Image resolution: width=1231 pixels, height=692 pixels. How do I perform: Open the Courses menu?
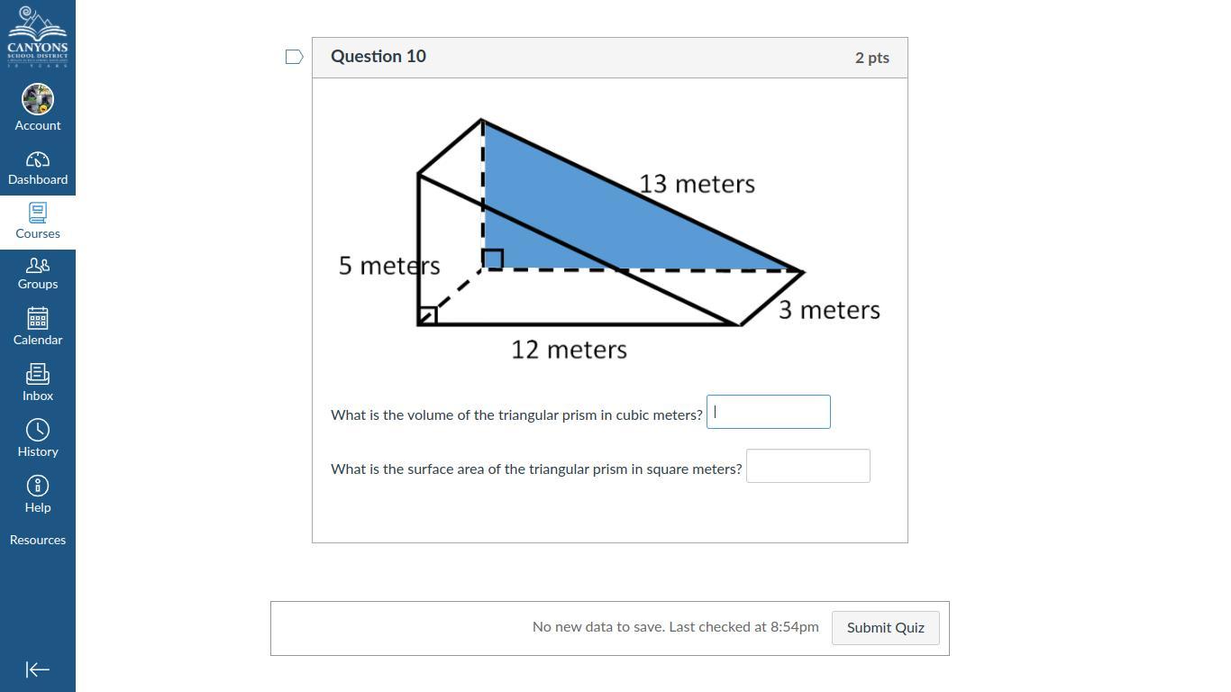pyautogui.click(x=38, y=222)
